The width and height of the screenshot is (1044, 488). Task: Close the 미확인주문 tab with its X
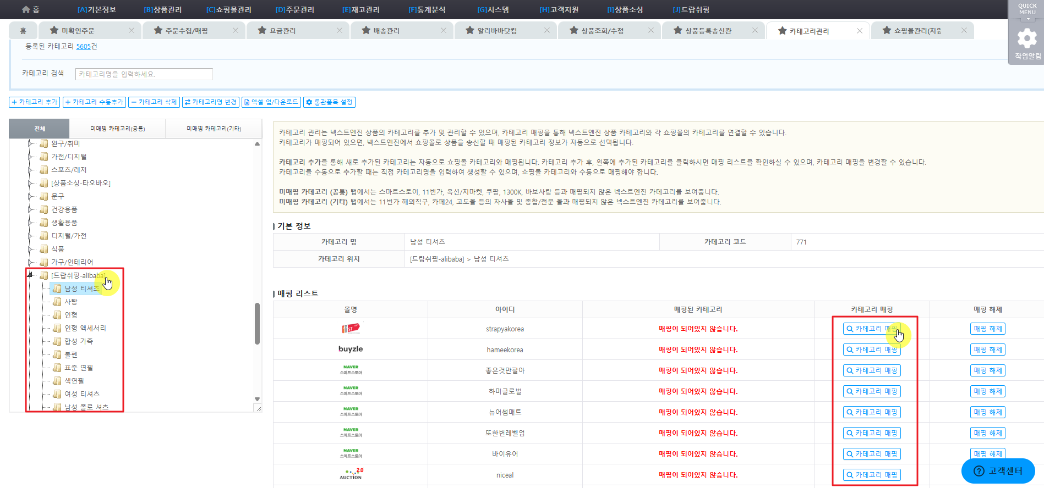132,30
